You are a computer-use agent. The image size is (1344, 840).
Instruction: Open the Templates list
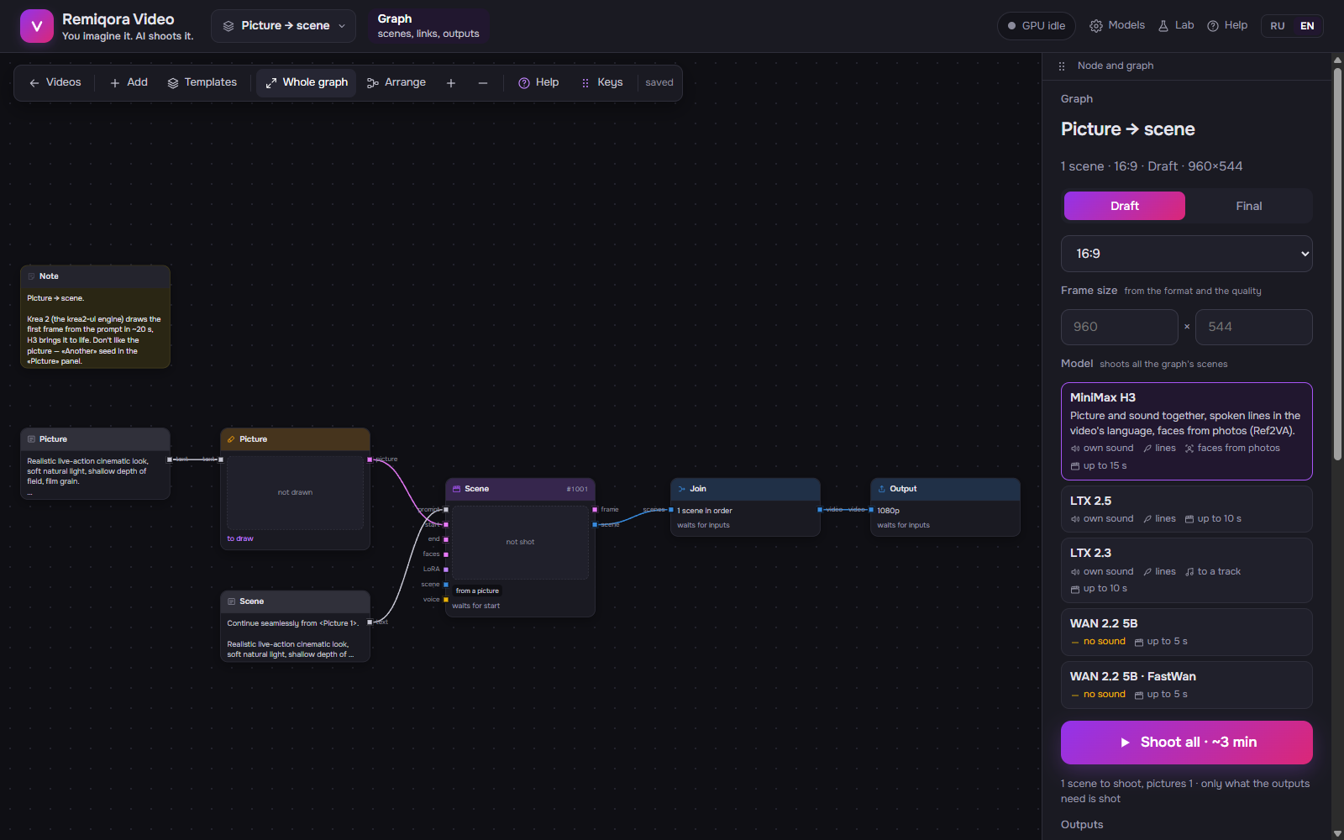click(202, 82)
